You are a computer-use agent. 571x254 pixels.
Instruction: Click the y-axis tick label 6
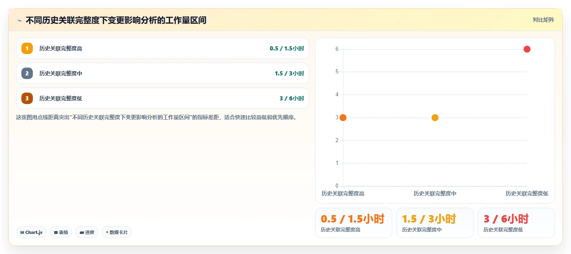tap(337, 49)
